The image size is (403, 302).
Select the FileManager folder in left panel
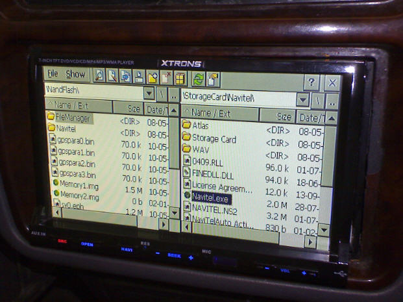point(73,118)
